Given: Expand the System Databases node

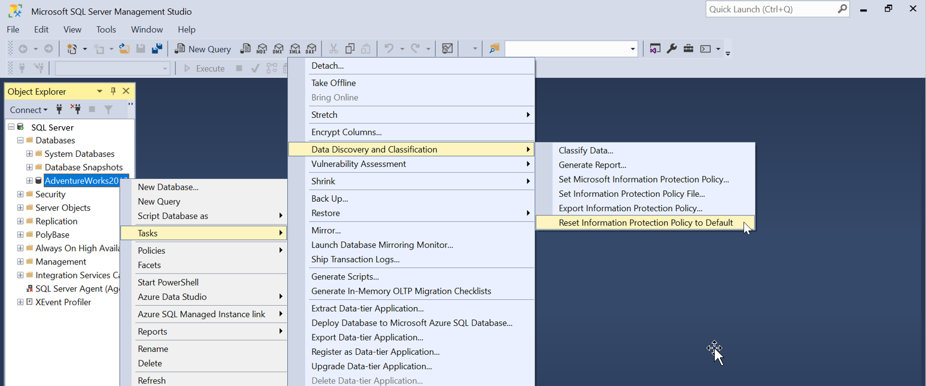Looking at the screenshot, I should coord(29,153).
